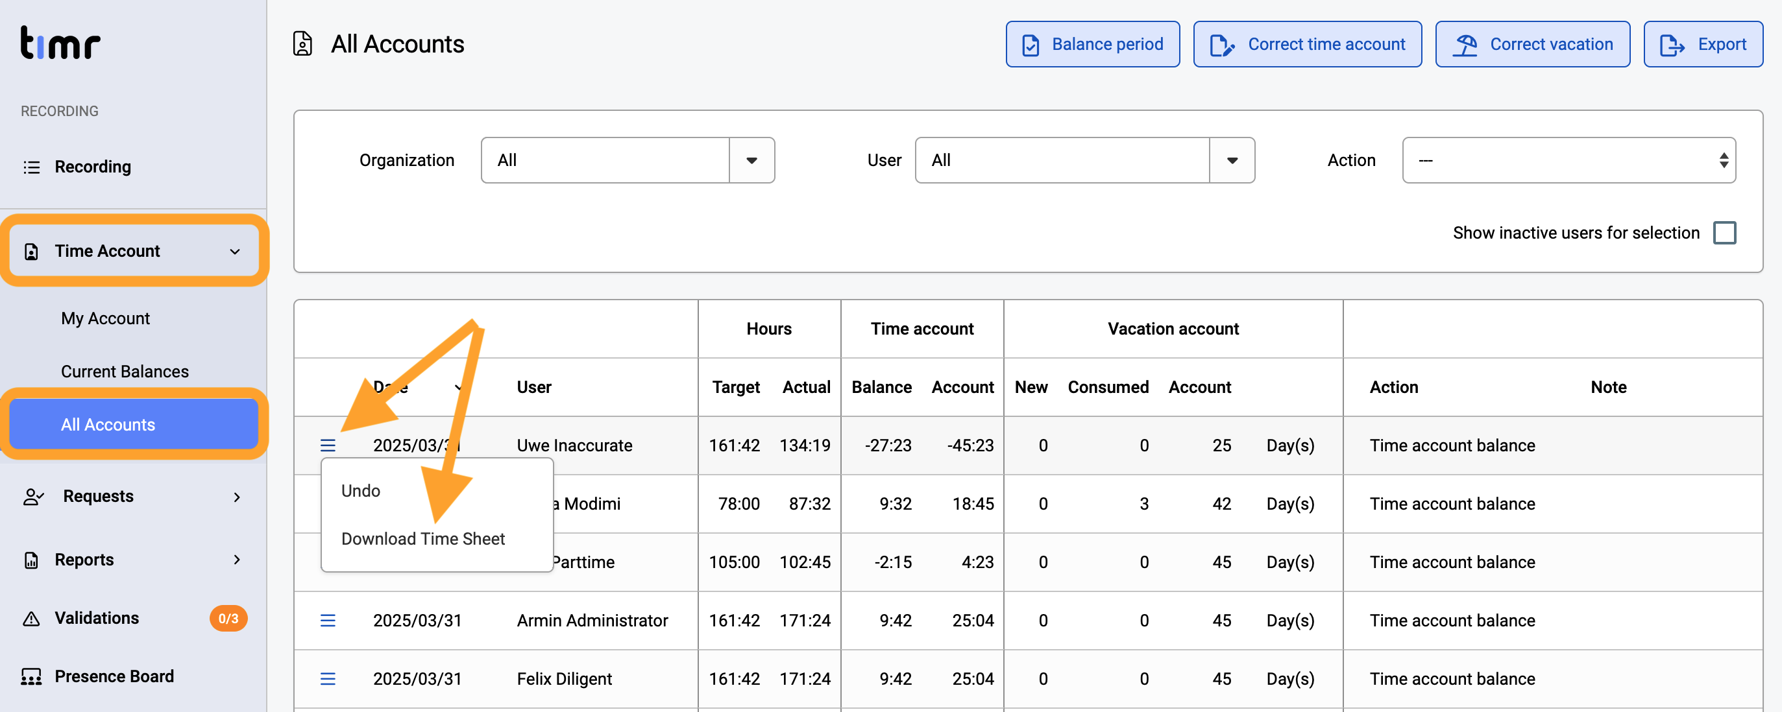
Task: Click the Note column header
Action: point(1608,388)
